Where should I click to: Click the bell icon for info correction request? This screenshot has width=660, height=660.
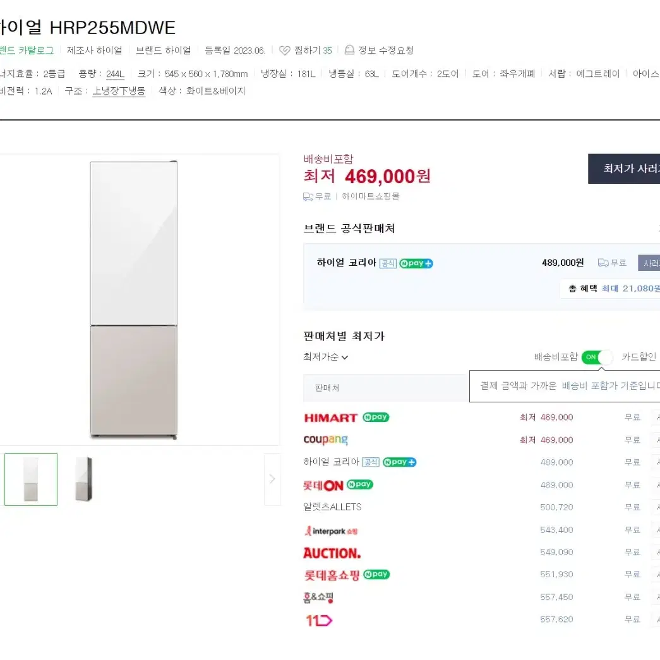click(349, 50)
